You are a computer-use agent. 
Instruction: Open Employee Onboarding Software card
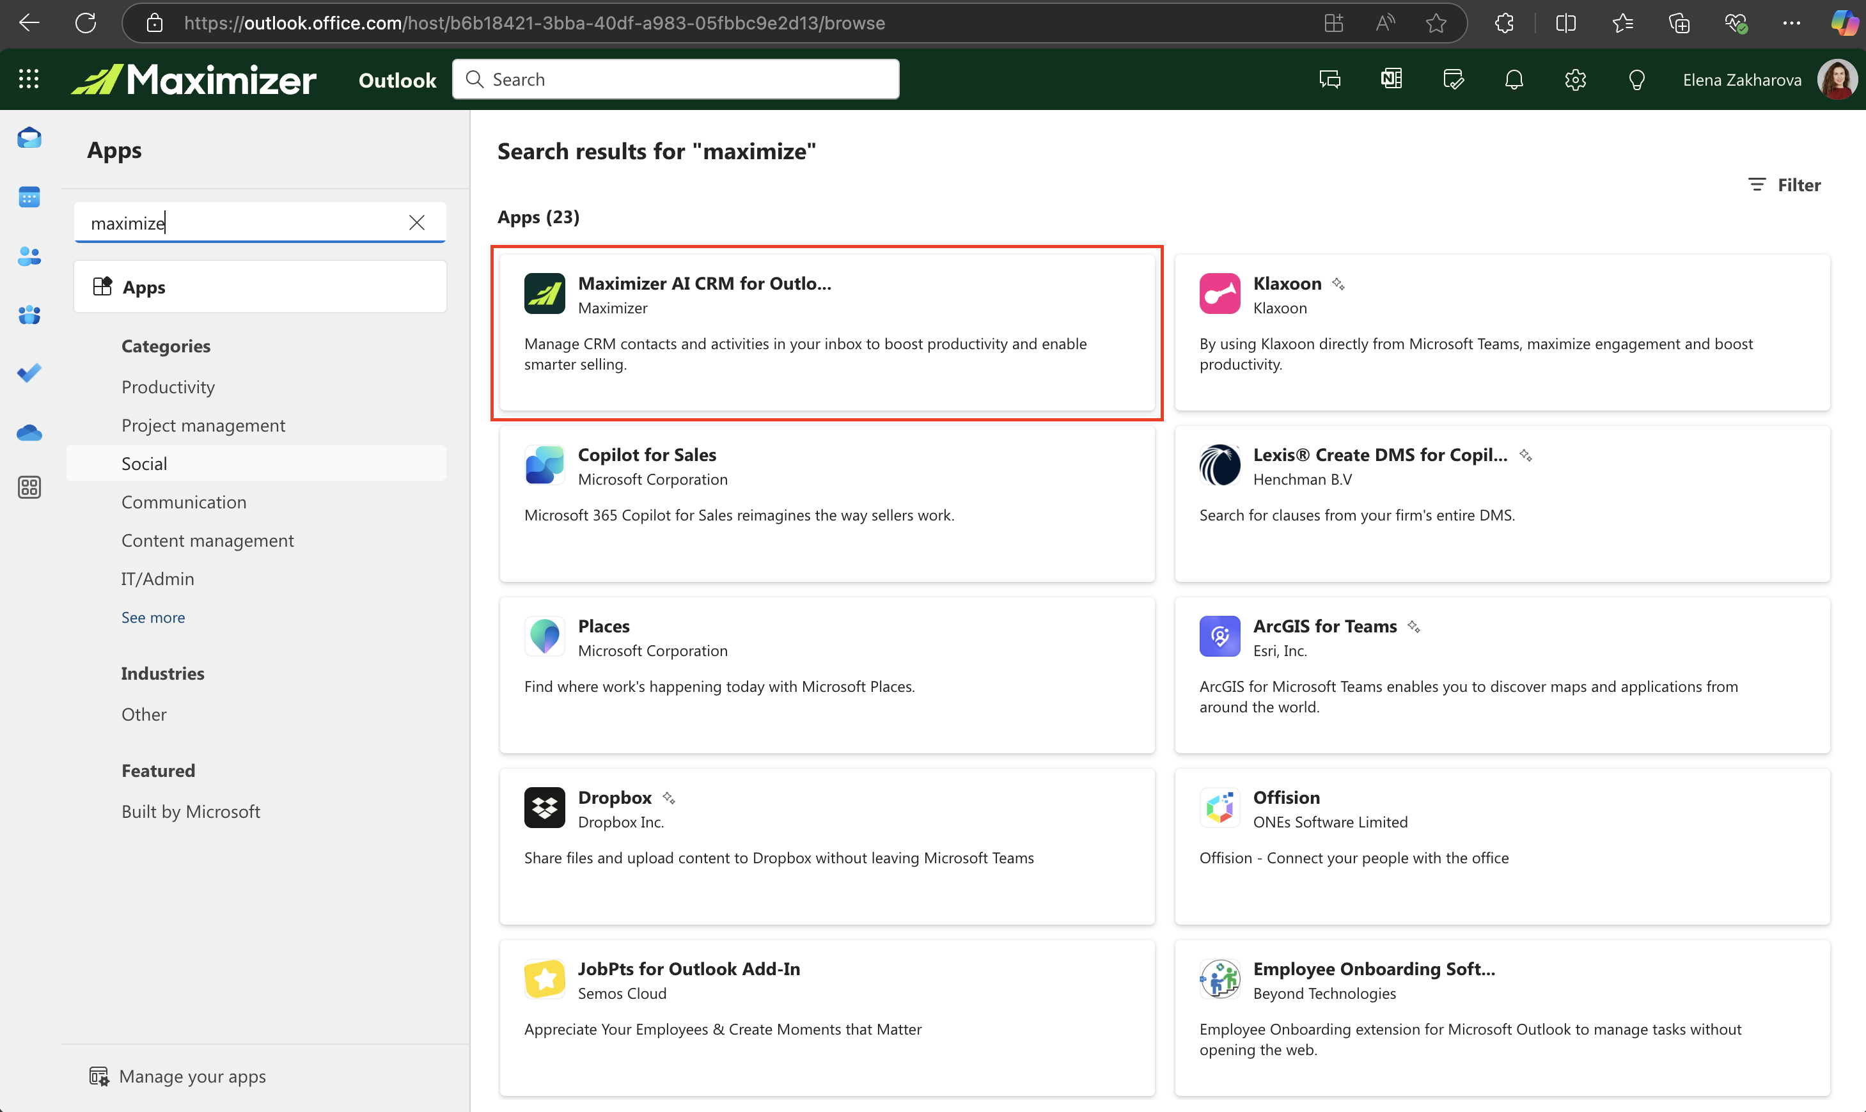1501,1017
